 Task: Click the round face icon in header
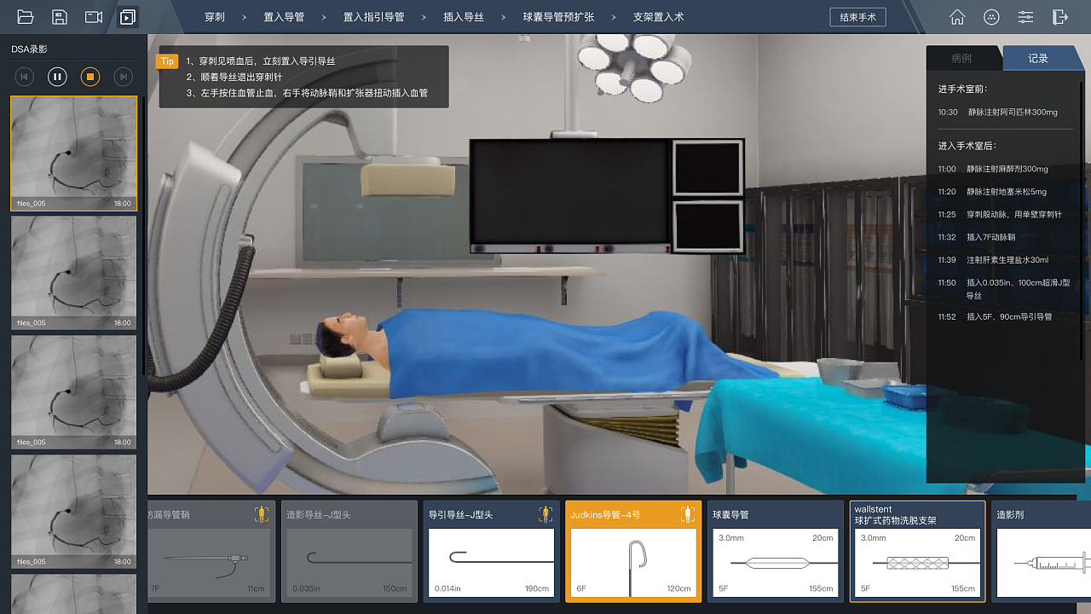[x=991, y=17]
